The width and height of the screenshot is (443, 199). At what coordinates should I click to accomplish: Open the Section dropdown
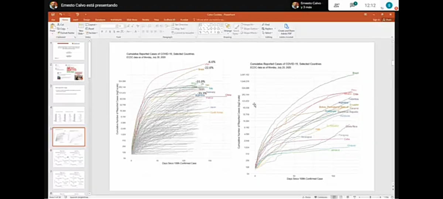[x=92, y=33]
